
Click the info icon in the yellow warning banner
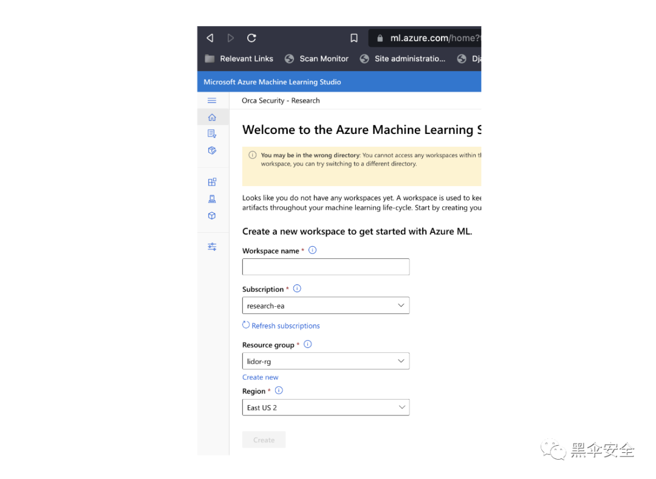(x=253, y=155)
